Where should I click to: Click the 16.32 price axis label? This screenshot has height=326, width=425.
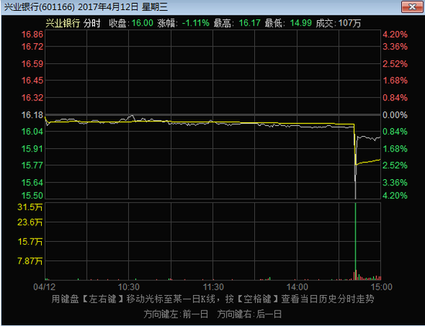[x=32, y=98]
